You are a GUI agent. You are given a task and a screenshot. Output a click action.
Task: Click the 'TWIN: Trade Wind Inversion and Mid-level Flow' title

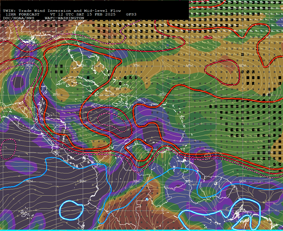pos(62,11)
